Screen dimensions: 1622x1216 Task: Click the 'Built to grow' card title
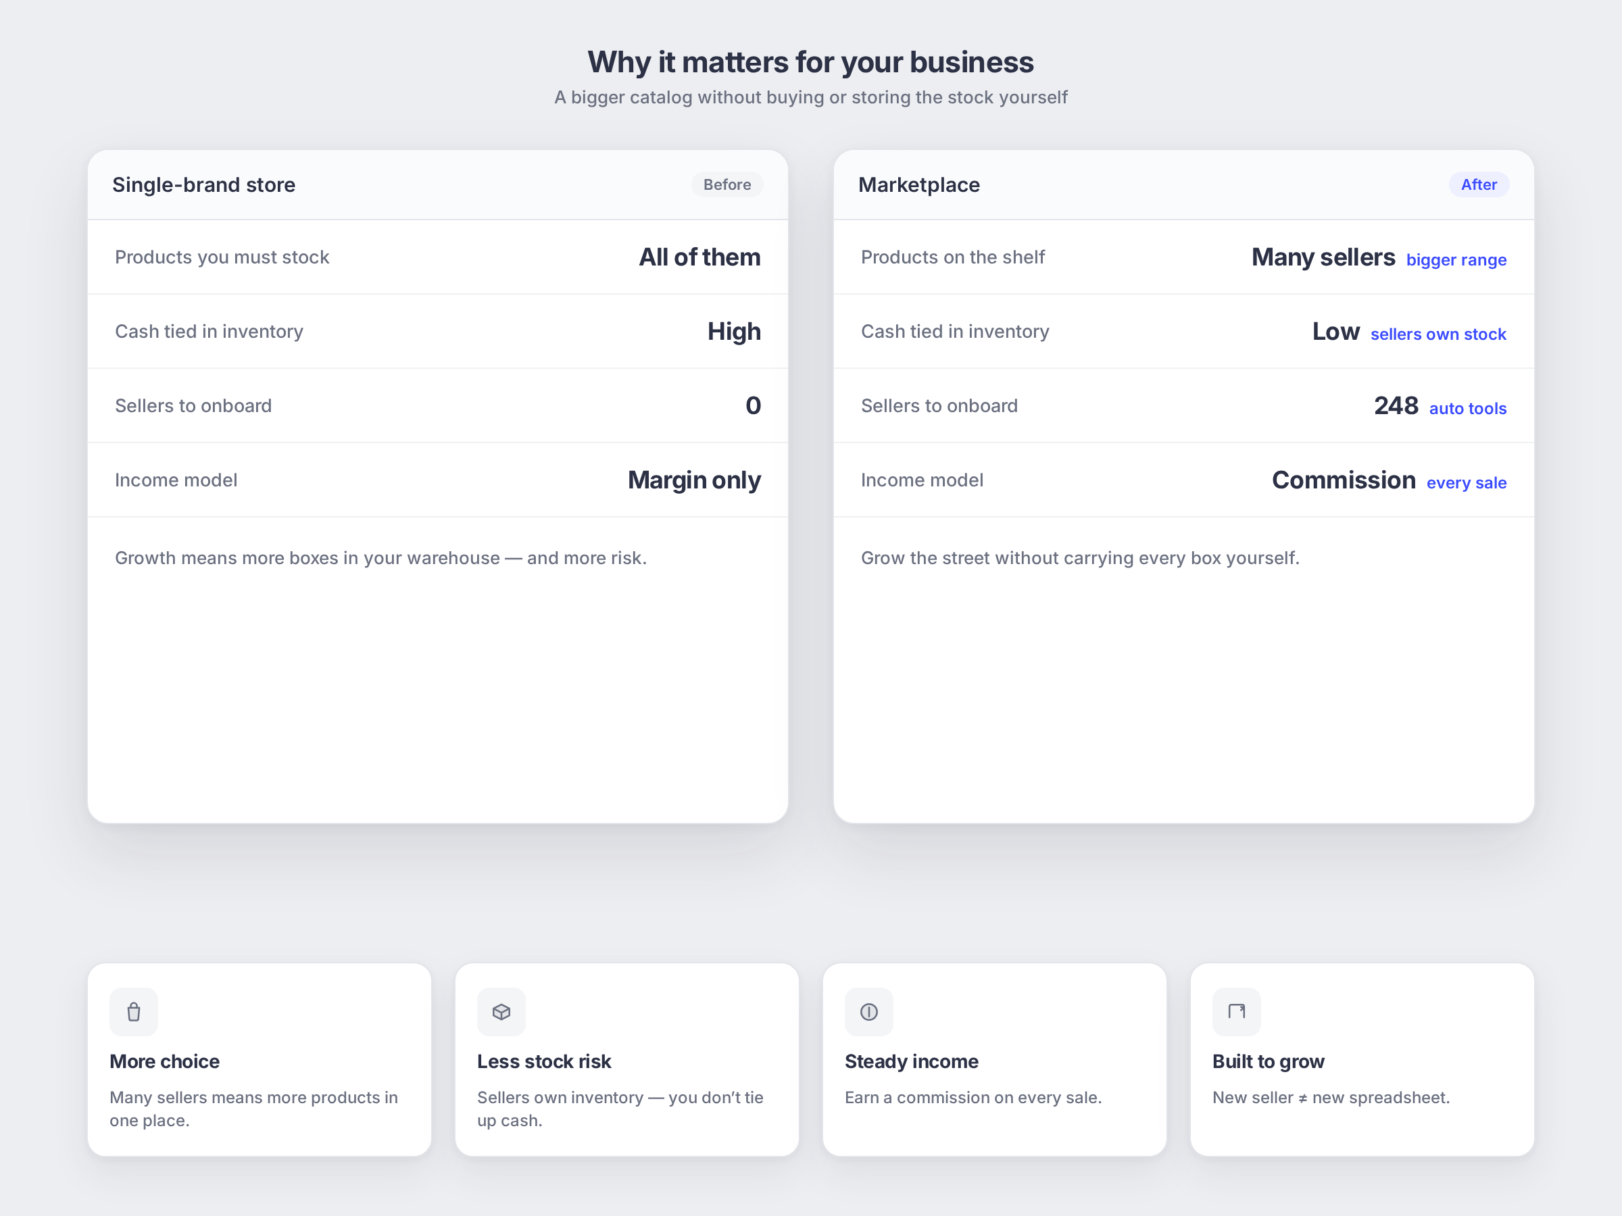1268,1061
